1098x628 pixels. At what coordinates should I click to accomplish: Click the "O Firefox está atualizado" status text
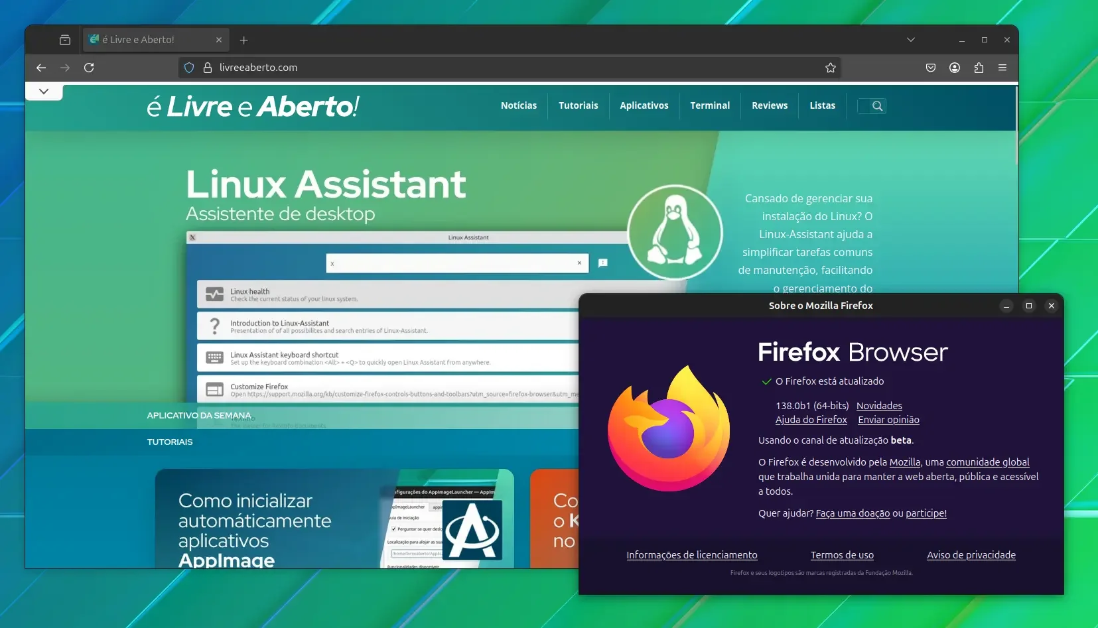coord(829,381)
